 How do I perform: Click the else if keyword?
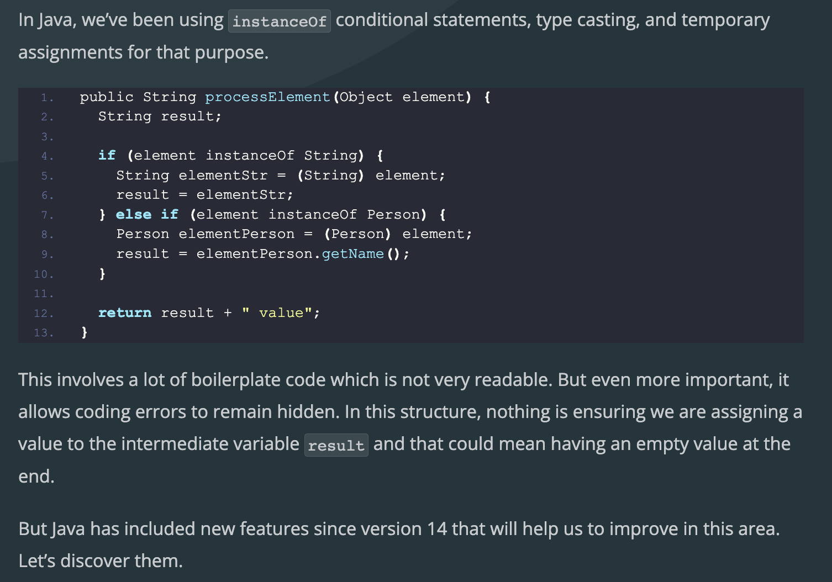point(147,214)
